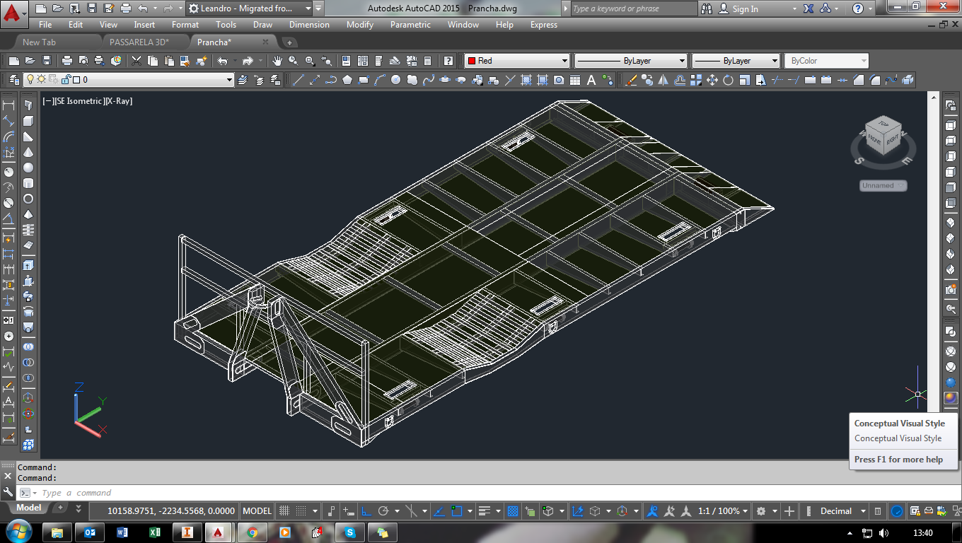
Task: Select the Fillet tool in Modify toolbar
Action: [875, 80]
